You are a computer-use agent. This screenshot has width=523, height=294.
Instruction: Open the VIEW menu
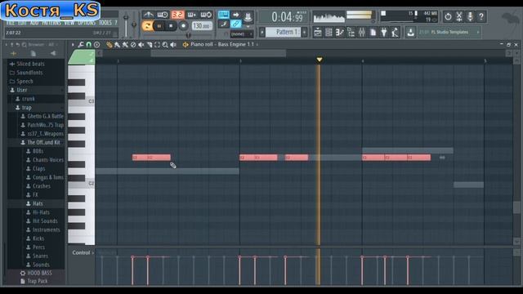pyautogui.click(x=69, y=23)
